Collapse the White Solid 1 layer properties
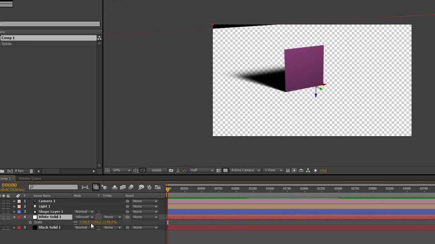Viewport: 435px width, 244px height. (x=14, y=217)
